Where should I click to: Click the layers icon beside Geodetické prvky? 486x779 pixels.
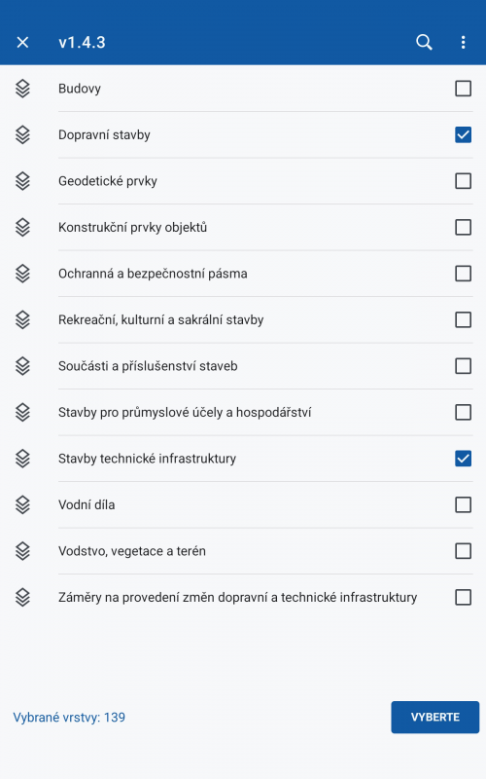tap(22, 181)
